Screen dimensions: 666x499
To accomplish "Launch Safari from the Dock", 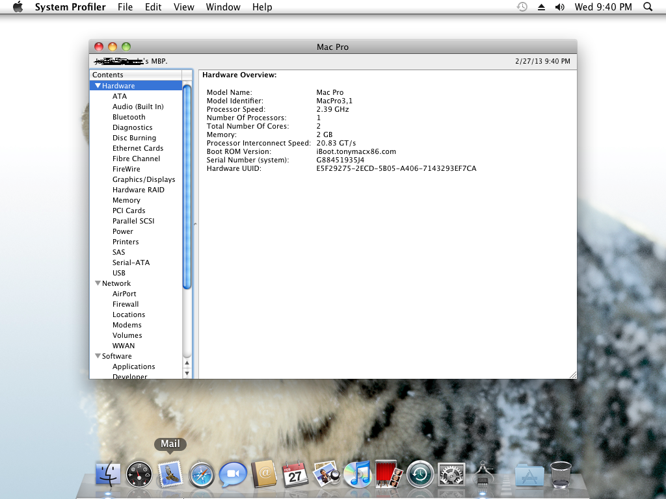I will pos(202,474).
